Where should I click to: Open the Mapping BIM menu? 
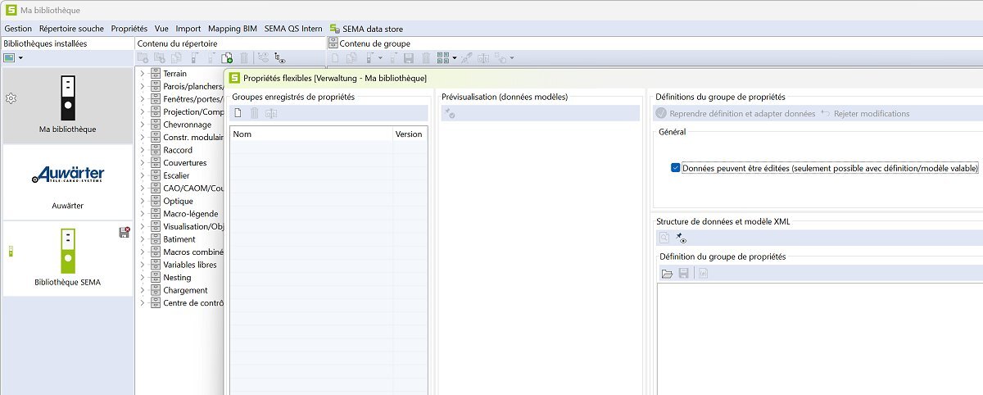(x=232, y=29)
